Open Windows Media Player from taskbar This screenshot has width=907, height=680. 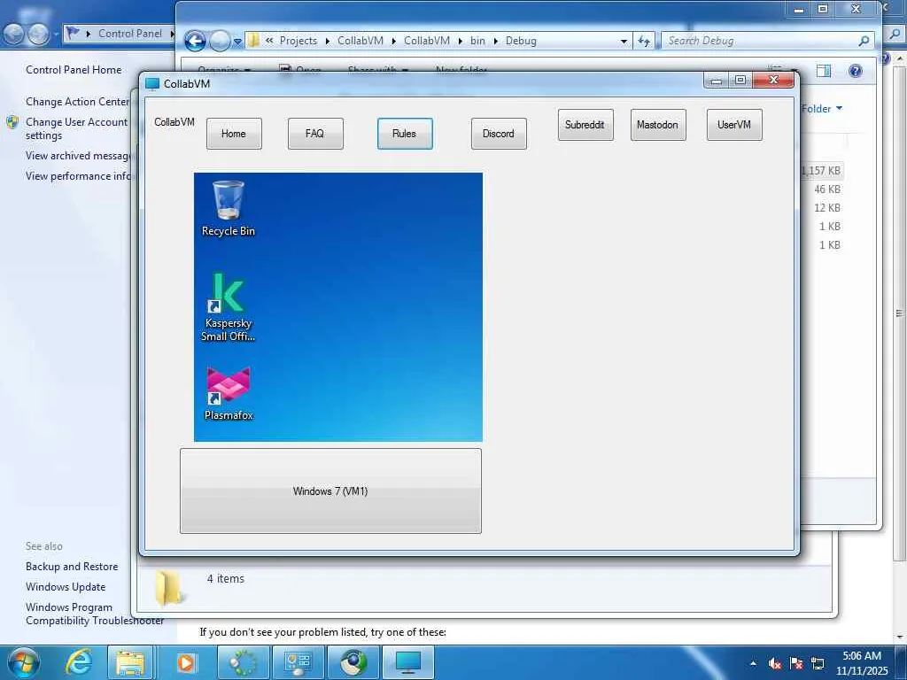[186, 662]
